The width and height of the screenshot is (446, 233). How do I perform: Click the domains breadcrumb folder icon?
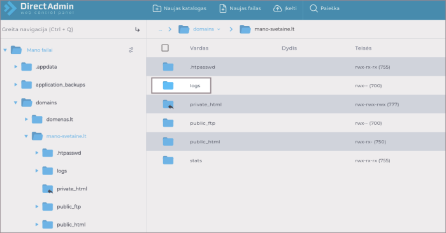tap(183, 29)
